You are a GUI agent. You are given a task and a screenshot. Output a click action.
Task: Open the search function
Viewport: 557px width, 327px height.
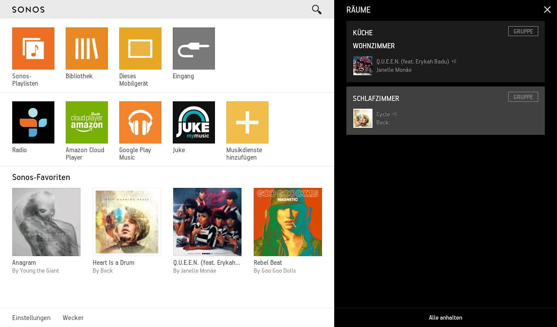[x=317, y=10]
